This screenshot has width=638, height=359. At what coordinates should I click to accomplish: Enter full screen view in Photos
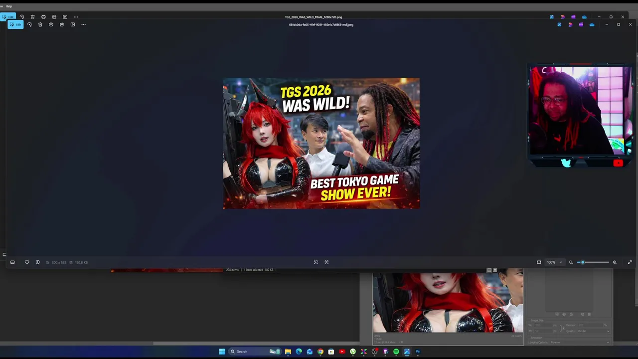(x=630, y=262)
